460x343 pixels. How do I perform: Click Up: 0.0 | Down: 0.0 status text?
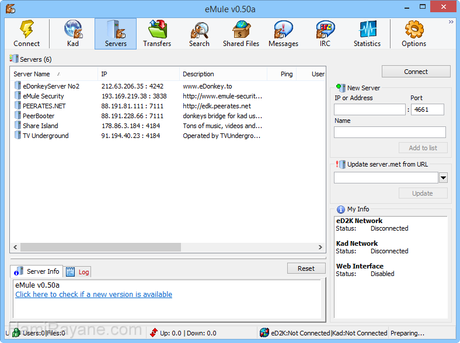pos(188,333)
